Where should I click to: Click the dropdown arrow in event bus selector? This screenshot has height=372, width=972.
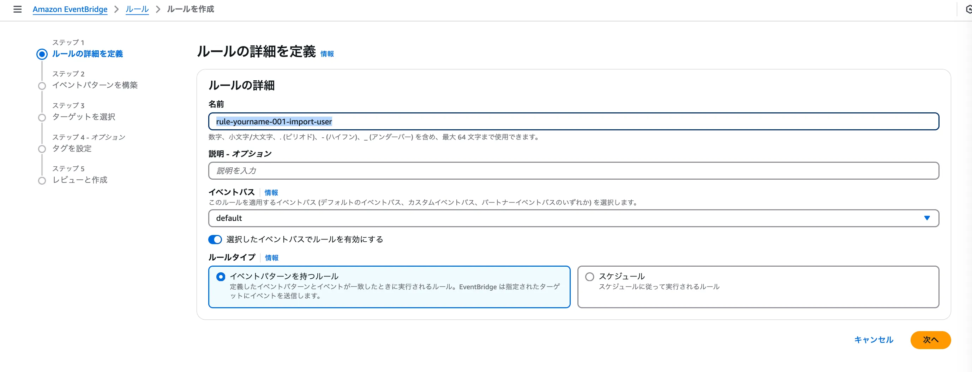(927, 218)
